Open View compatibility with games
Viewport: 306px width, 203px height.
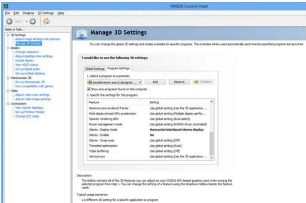tap(34, 86)
